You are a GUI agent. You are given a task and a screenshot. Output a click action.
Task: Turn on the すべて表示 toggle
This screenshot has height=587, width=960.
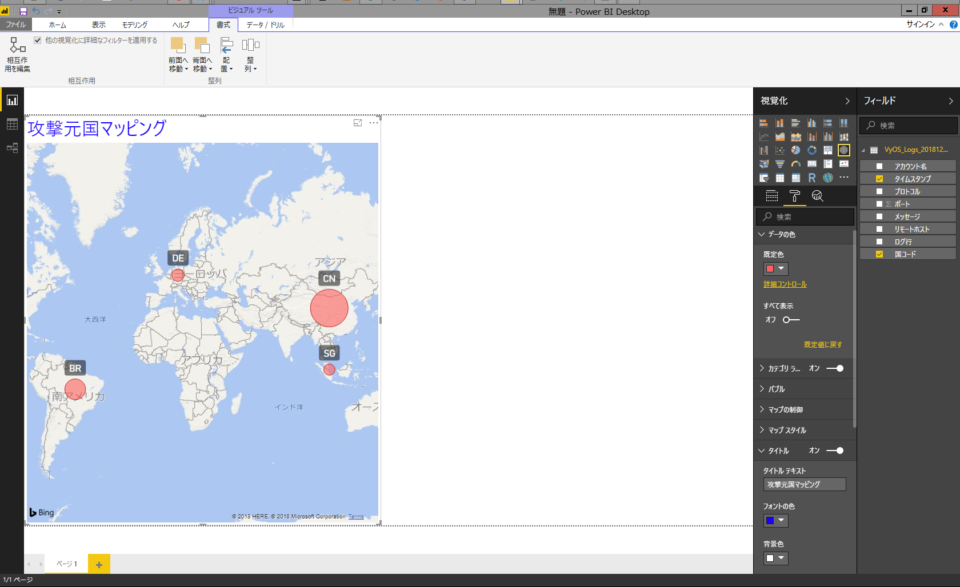pos(791,320)
